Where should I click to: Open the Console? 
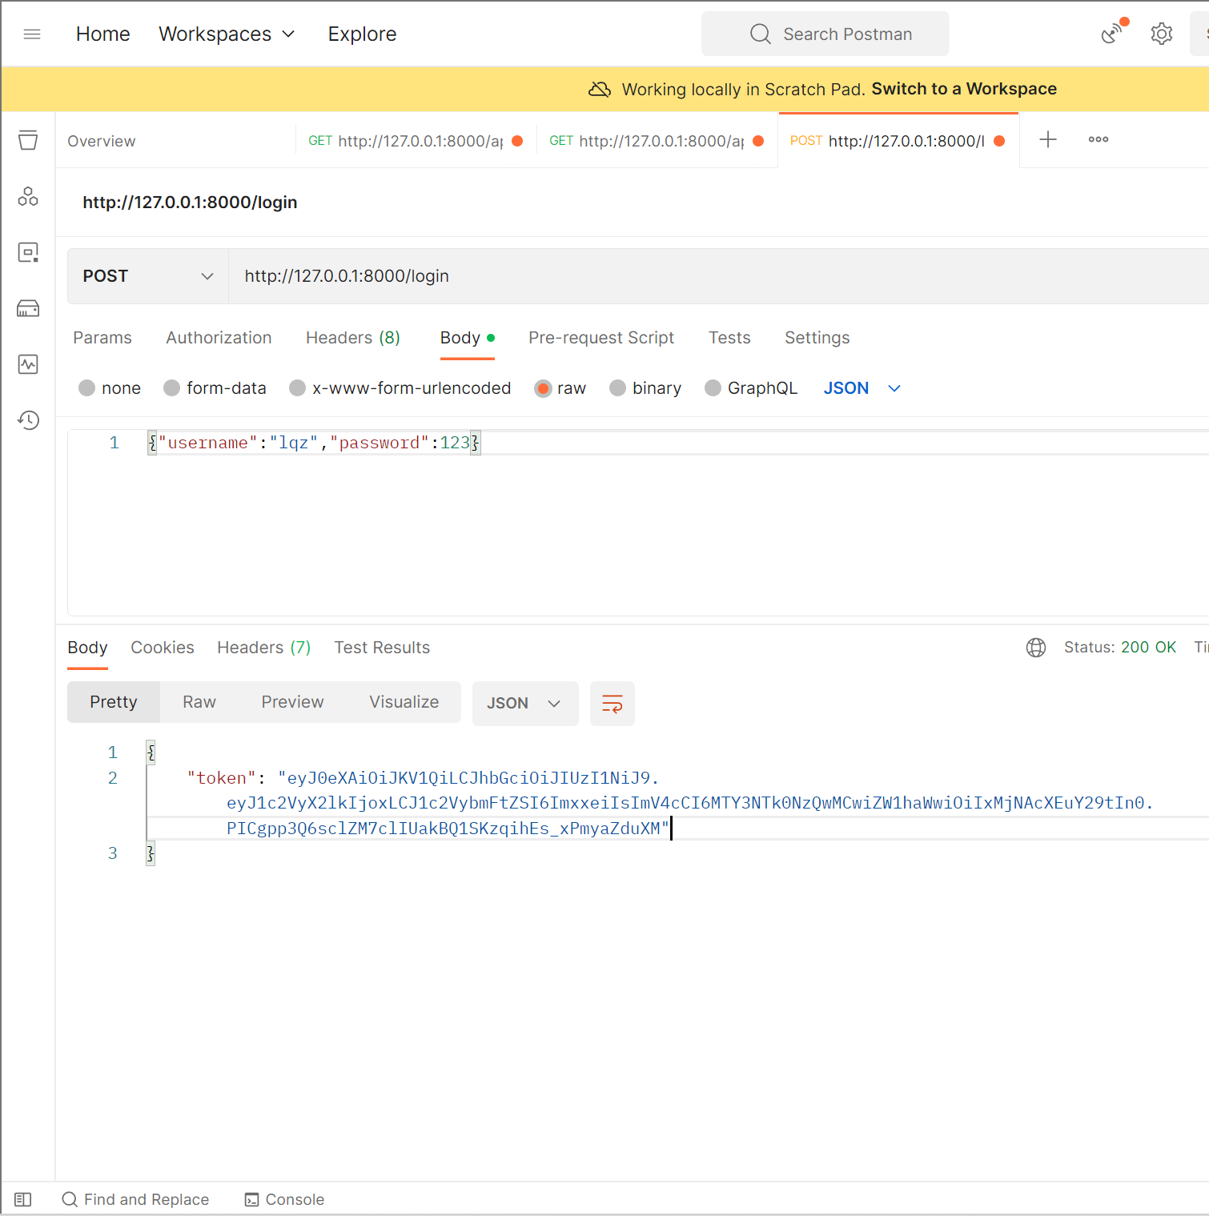(284, 1199)
